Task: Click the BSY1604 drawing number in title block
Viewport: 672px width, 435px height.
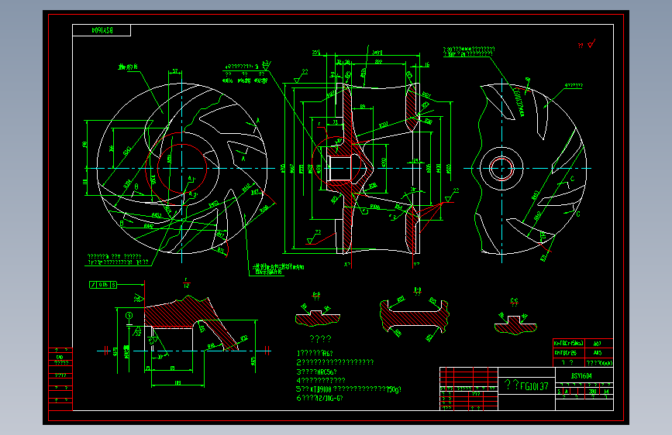Action: 581,376
